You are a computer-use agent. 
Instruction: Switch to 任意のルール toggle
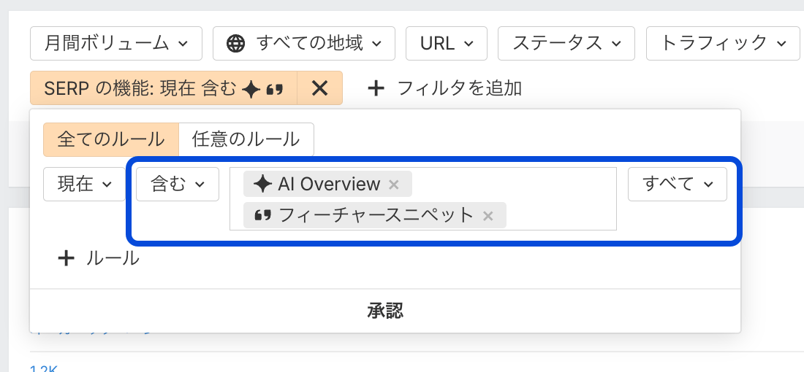(x=246, y=139)
